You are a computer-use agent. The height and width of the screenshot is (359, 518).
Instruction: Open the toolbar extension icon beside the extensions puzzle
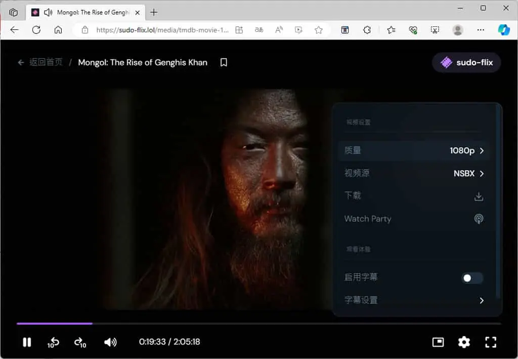[345, 30]
